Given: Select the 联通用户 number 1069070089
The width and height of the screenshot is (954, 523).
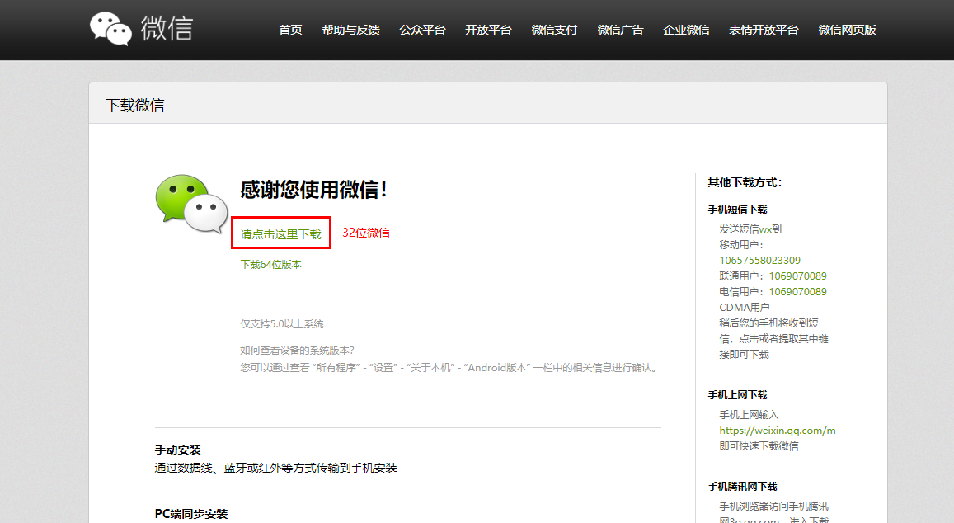Looking at the screenshot, I should click(797, 276).
